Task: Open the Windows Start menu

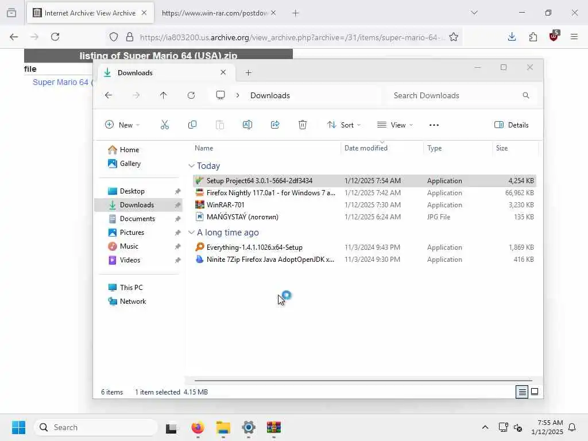Action: pos(18,427)
